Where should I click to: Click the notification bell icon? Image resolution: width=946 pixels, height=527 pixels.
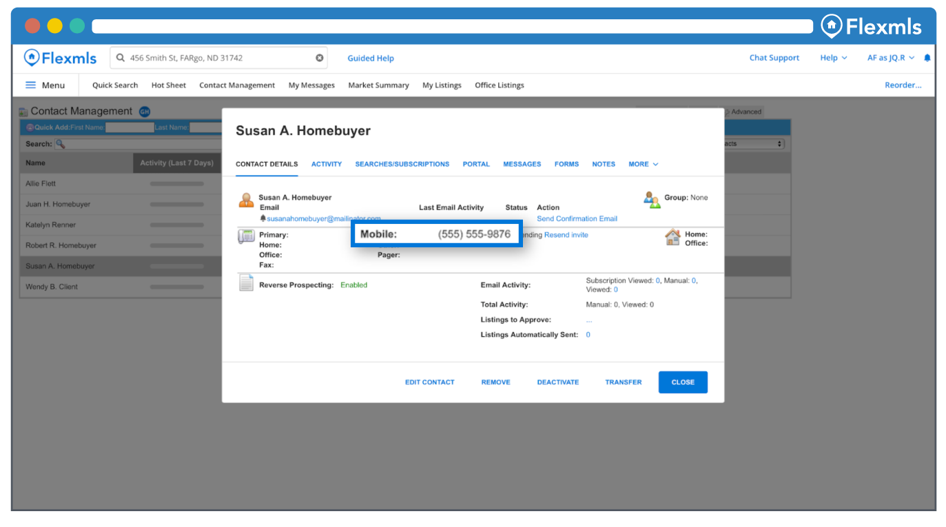[927, 58]
